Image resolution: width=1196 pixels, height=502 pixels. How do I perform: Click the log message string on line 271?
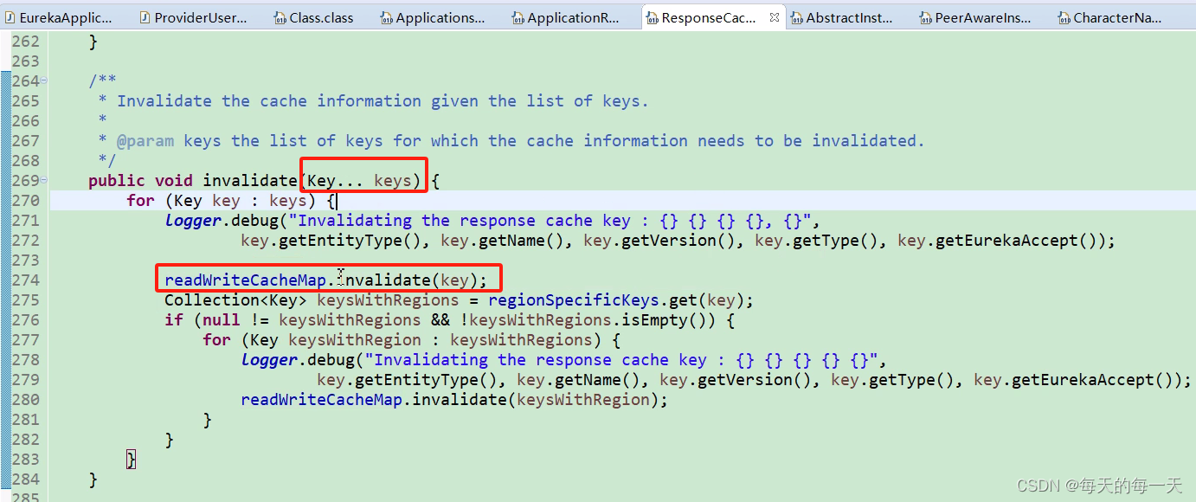pos(552,220)
